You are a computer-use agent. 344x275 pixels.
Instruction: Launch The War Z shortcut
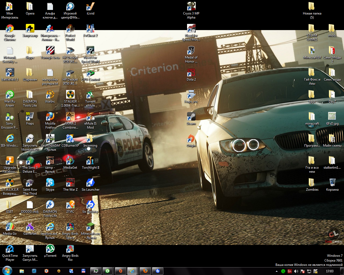[70, 183]
